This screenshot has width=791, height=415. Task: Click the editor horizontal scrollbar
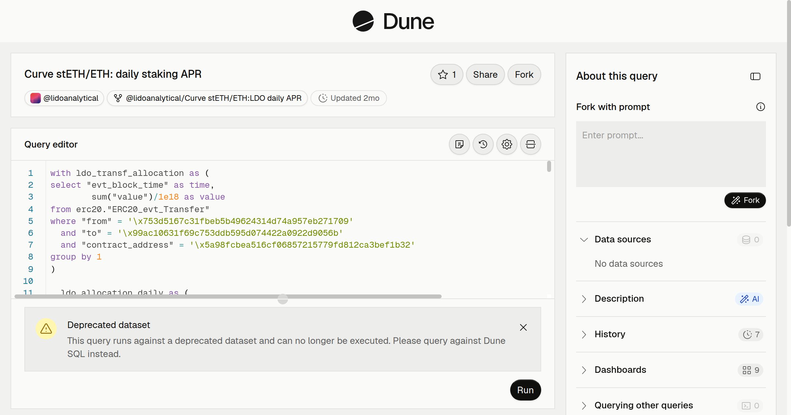228,296
